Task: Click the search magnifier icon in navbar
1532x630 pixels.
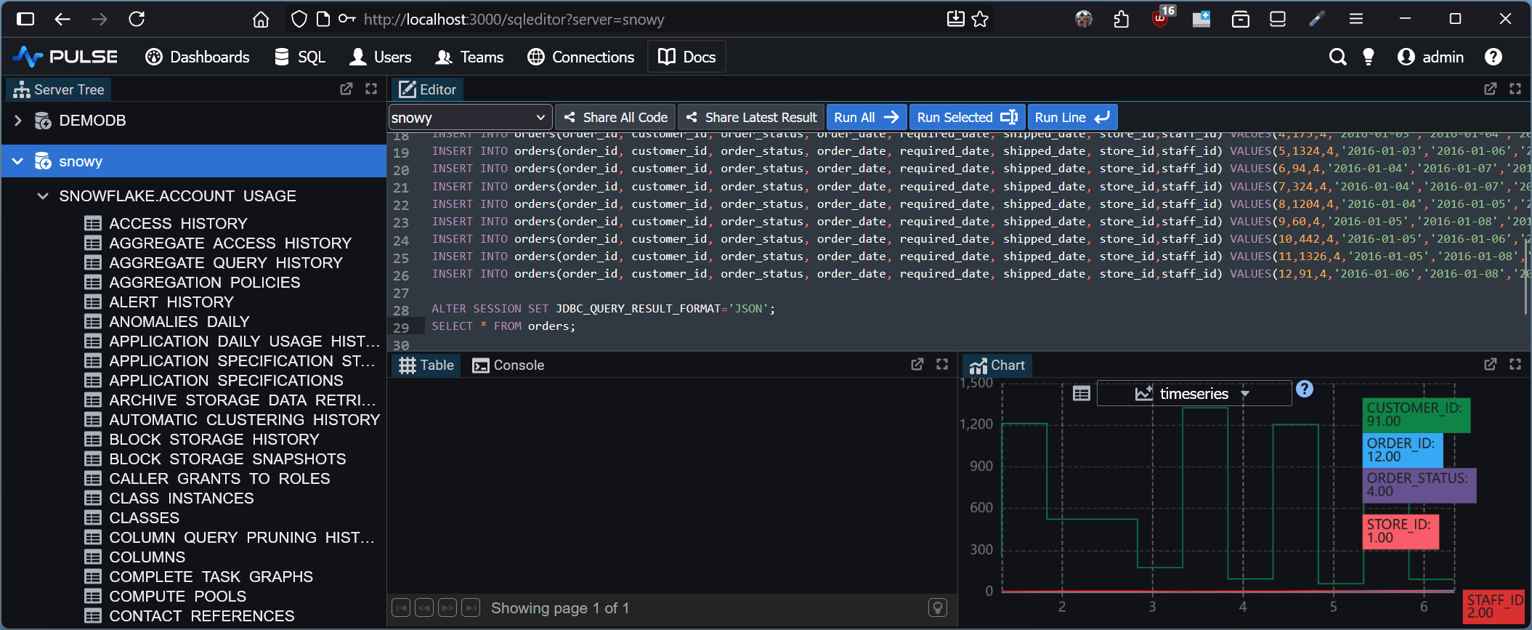Action: (1337, 57)
